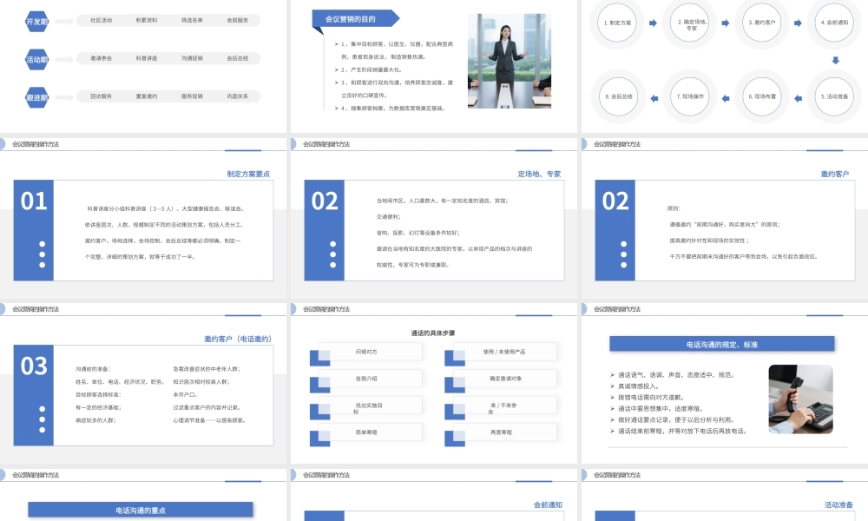868x521 pixels.
Task: Click the 沟通促销 pill text
Action: [x=192, y=58]
